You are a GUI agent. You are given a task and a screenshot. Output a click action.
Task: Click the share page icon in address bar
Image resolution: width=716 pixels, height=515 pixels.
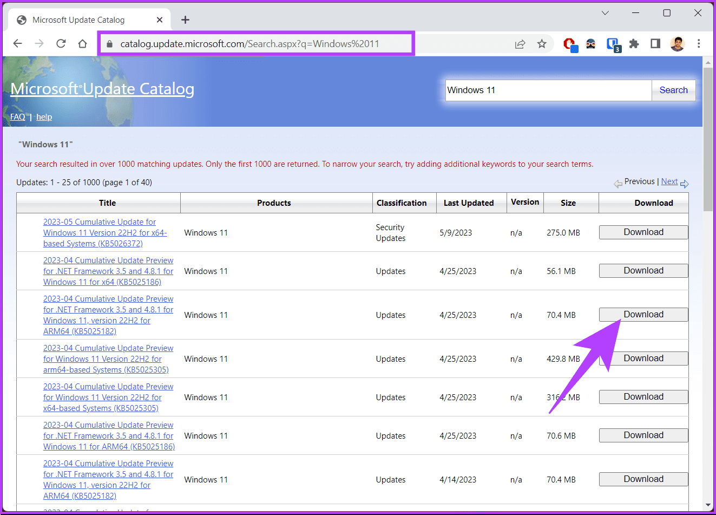coord(520,44)
